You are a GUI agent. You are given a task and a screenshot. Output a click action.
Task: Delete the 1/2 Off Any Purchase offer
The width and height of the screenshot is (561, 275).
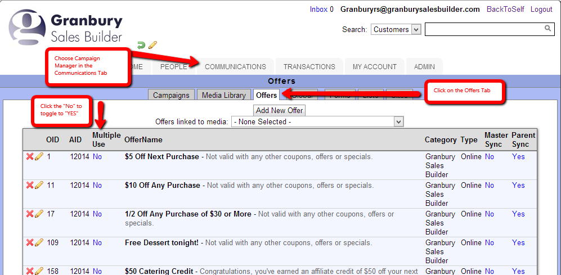(30, 214)
